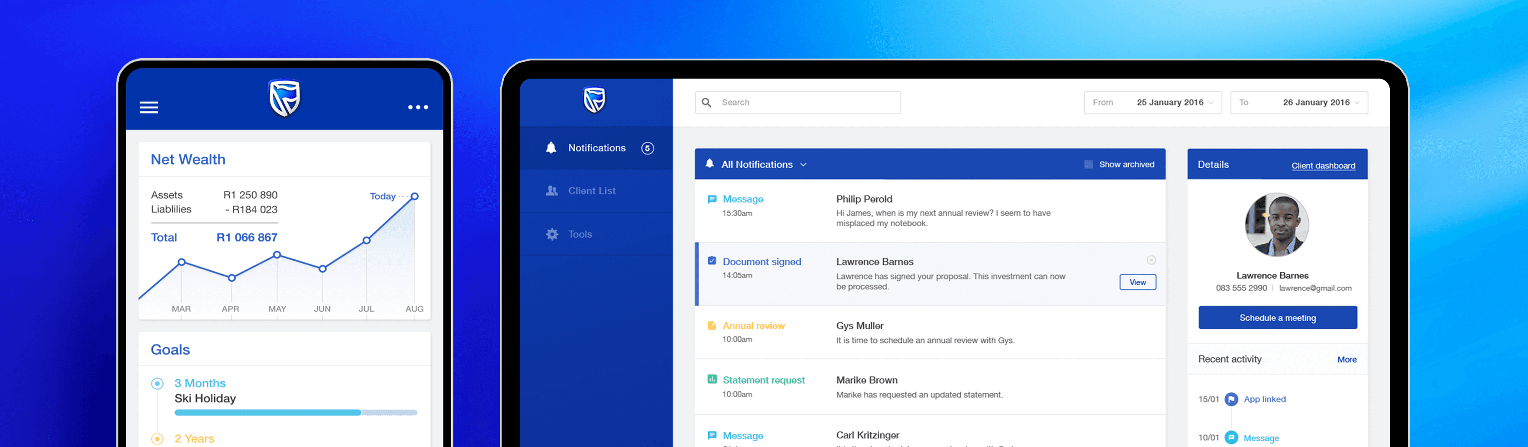Open the App linked activity entry

(x=1264, y=399)
